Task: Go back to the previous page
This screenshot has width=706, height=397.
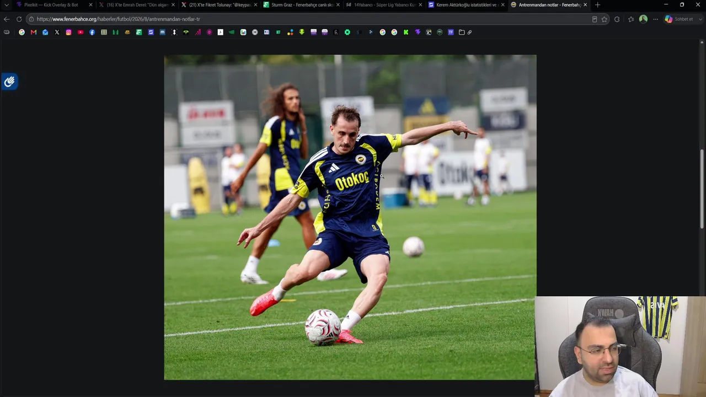Action: pyautogui.click(x=7, y=19)
